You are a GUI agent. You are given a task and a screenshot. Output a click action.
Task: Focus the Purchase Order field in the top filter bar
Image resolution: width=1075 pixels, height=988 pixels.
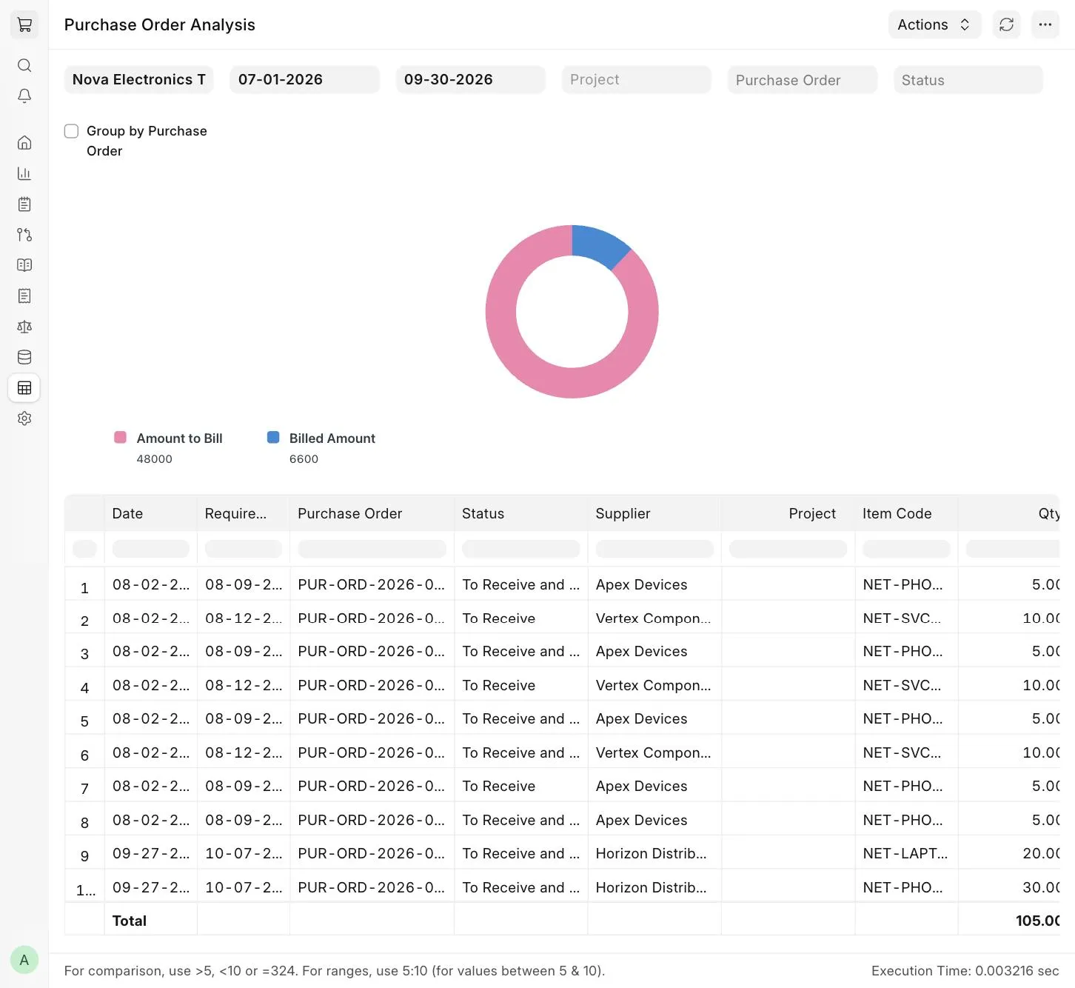click(x=803, y=80)
